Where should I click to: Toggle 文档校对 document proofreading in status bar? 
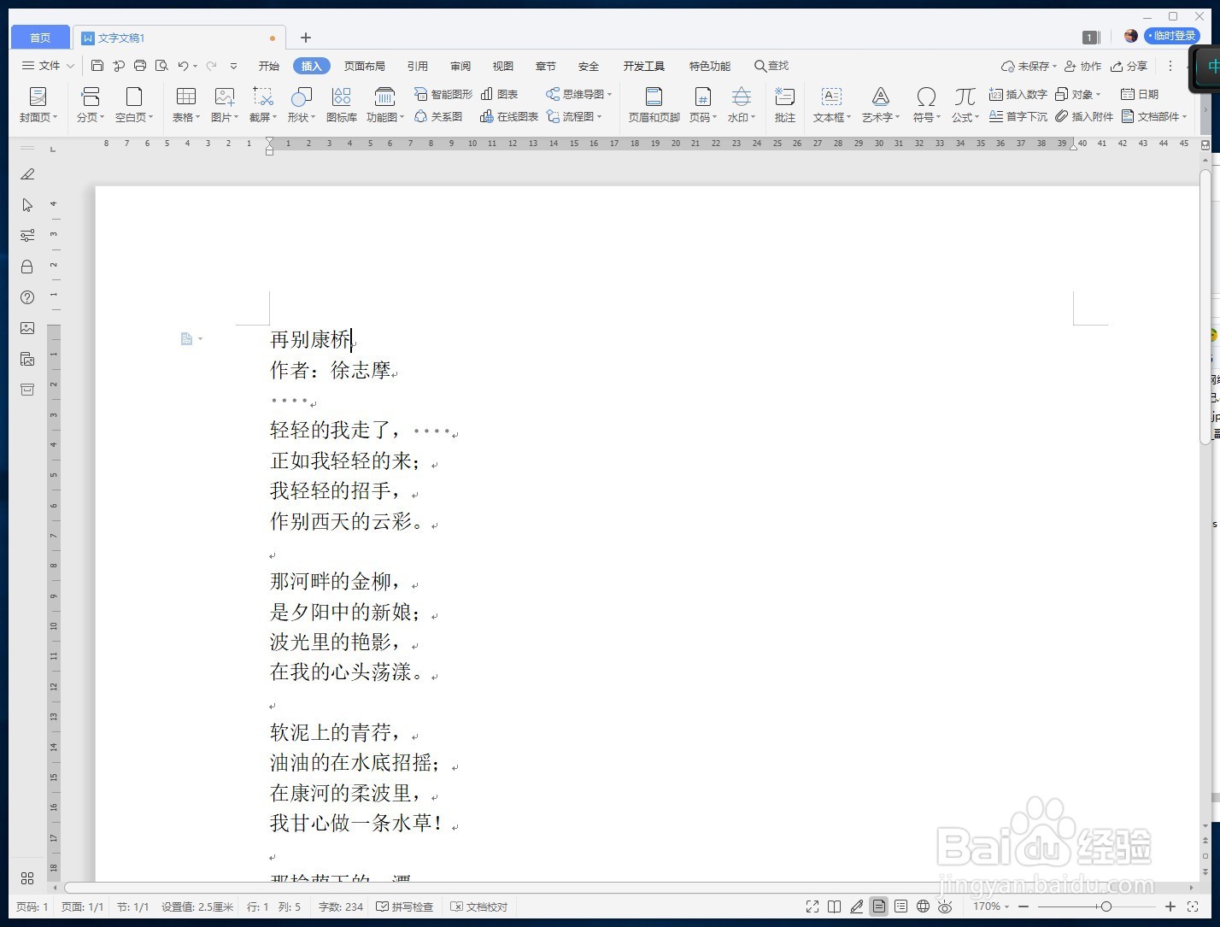pos(479,906)
